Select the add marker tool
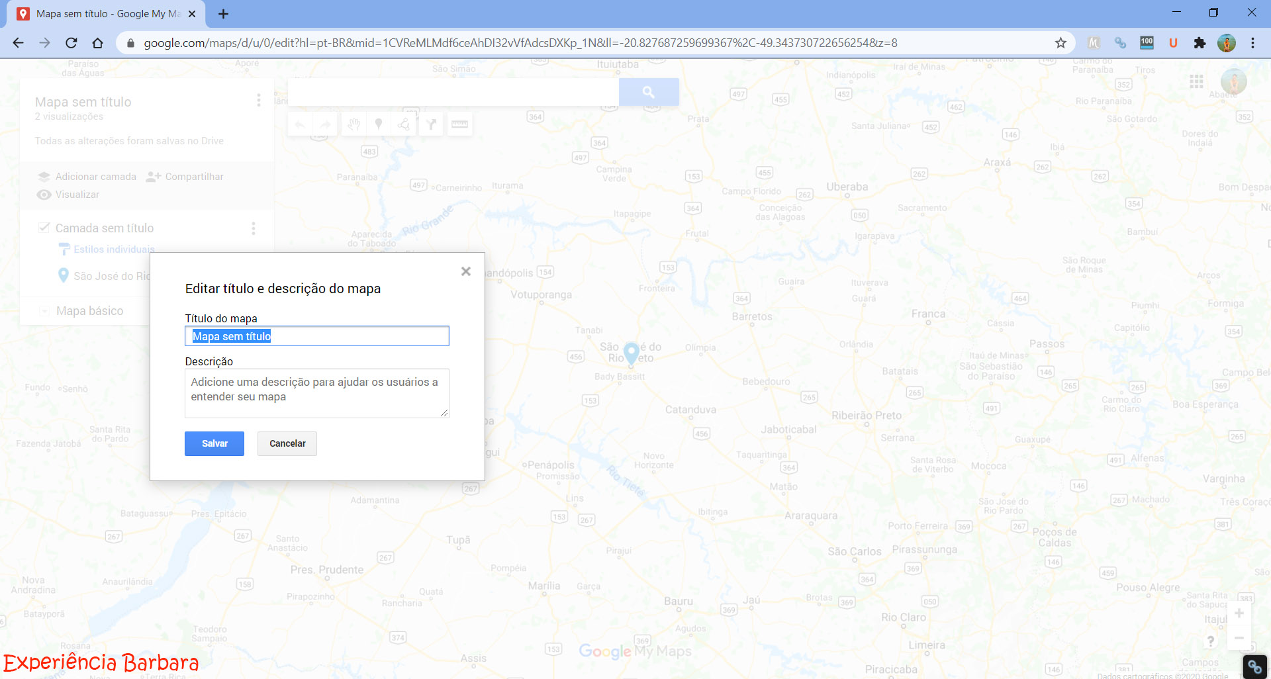 coord(379,124)
